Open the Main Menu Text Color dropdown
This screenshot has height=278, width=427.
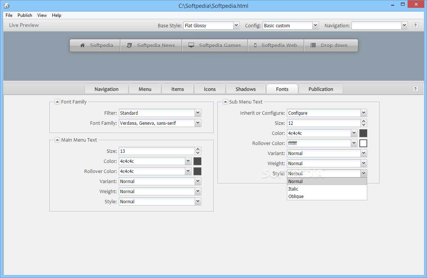tap(188, 161)
